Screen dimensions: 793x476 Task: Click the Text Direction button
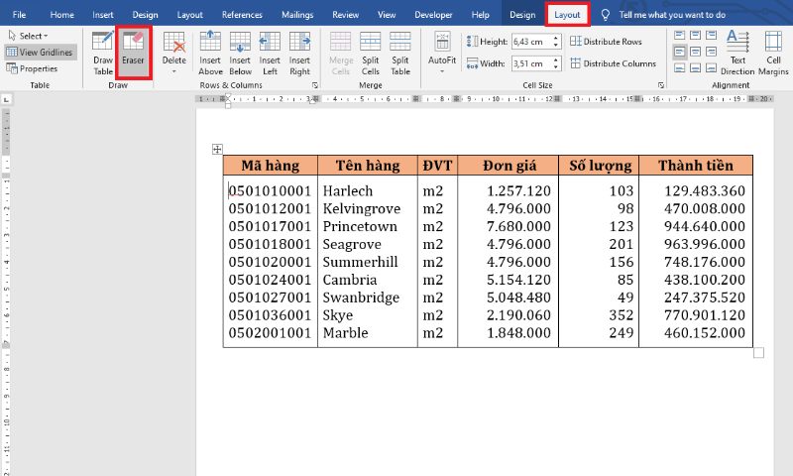tap(737, 54)
